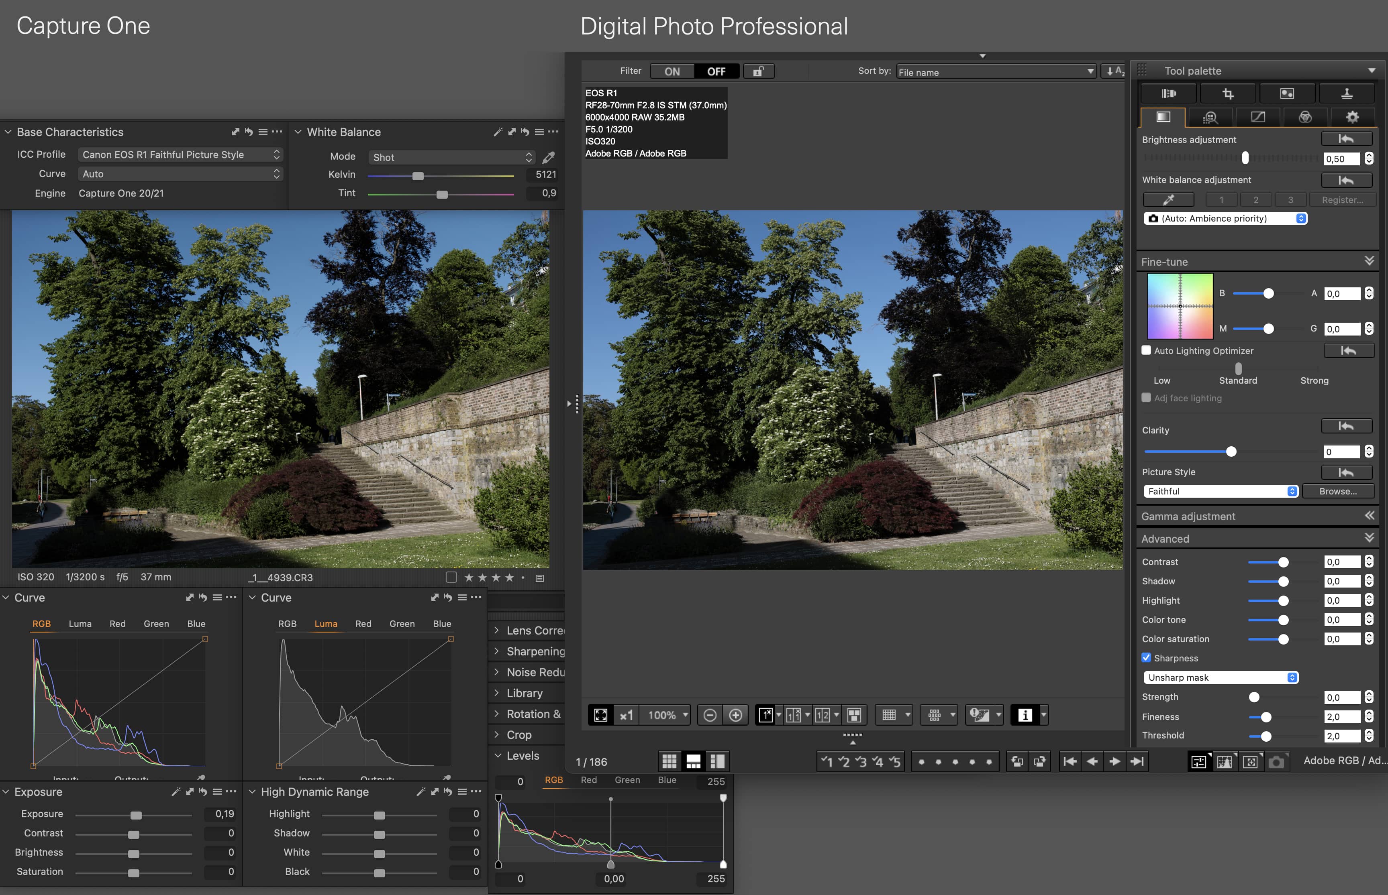
Task: Apply checkmark 1 rating in DPP
Action: click(826, 761)
